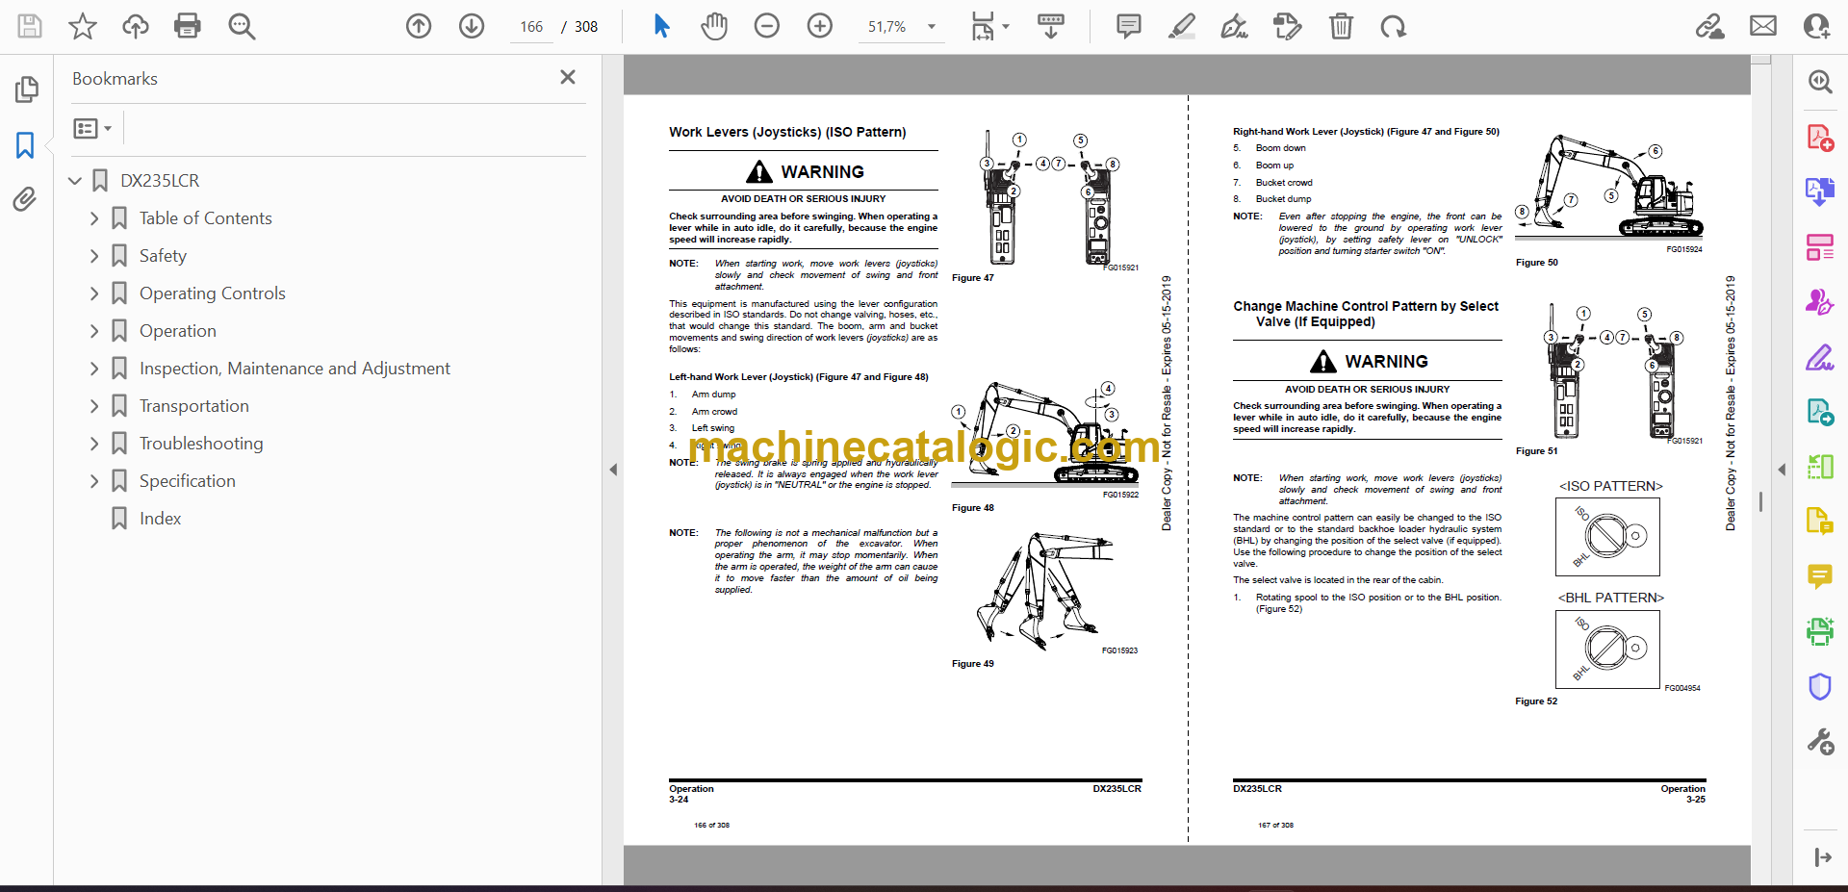This screenshot has width=1848, height=892.
Task: Open the Index bookmark
Action: (160, 519)
